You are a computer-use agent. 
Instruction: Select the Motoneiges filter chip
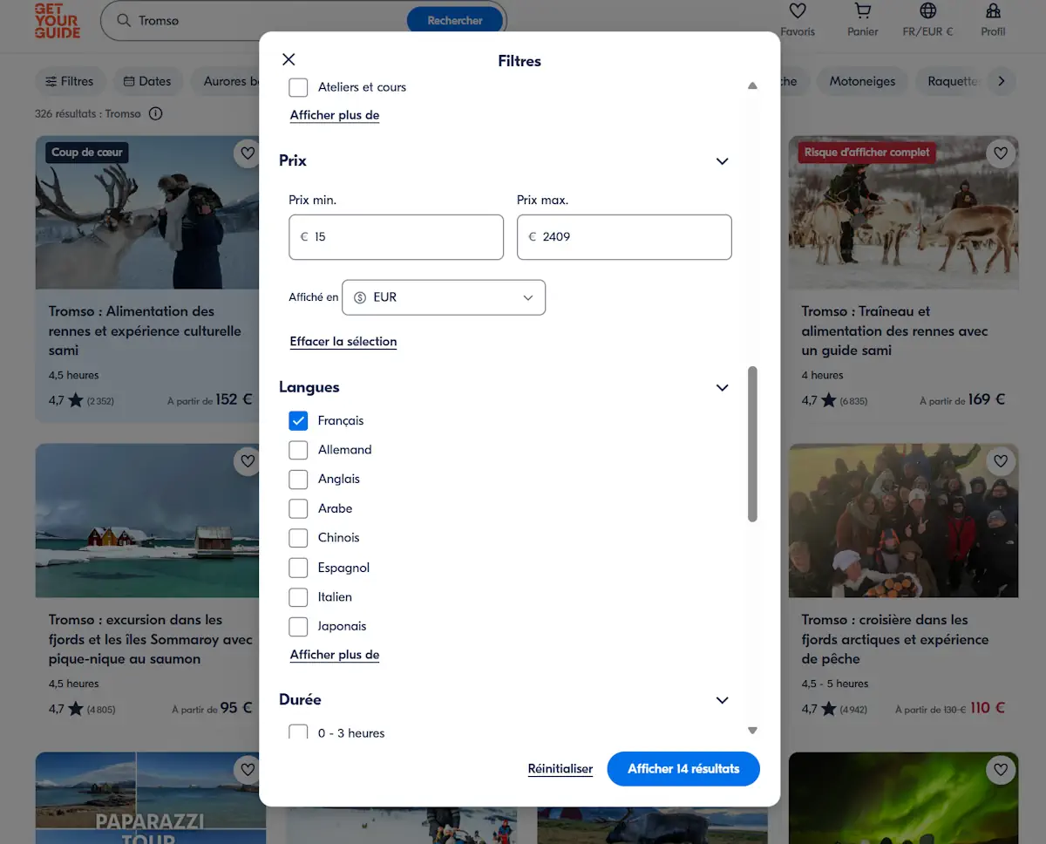click(862, 81)
